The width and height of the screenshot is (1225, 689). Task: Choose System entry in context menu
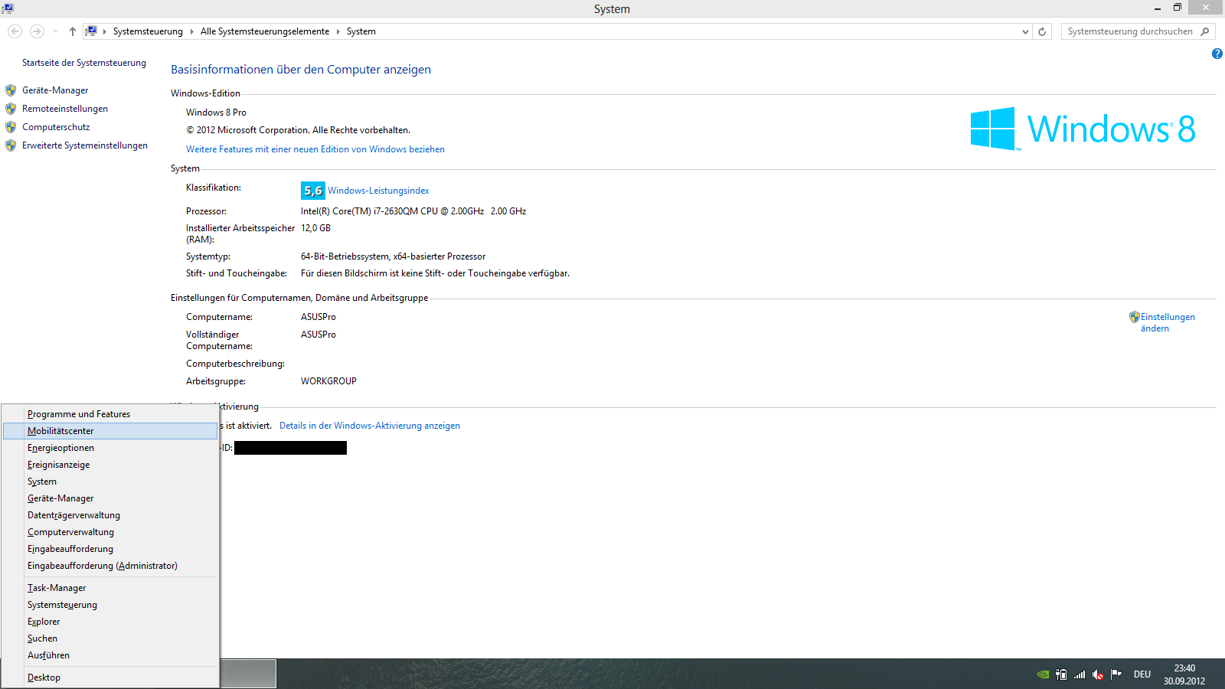(x=110, y=482)
